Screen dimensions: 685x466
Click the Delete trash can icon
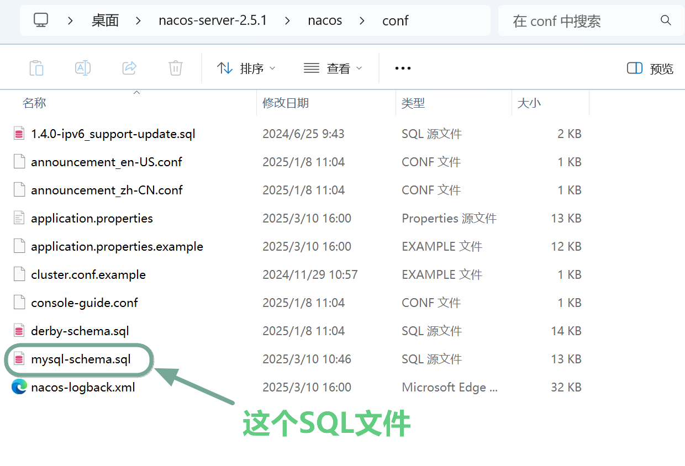(x=176, y=68)
